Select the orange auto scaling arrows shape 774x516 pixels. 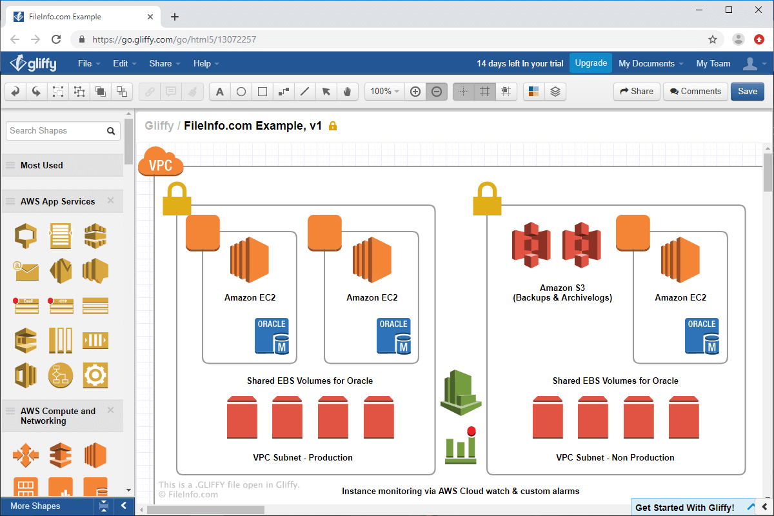(x=26, y=455)
